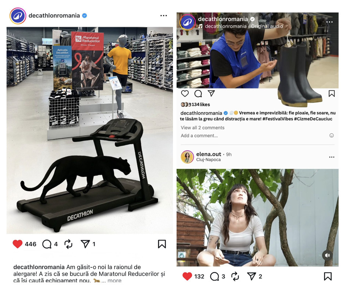343x286 pixels.
Task: Expand the treadmill caption with 'more'
Action: tap(115, 280)
